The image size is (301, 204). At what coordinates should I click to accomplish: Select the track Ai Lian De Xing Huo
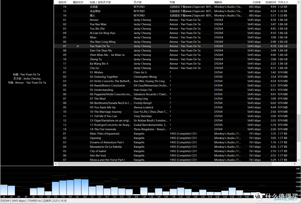tap(103, 33)
